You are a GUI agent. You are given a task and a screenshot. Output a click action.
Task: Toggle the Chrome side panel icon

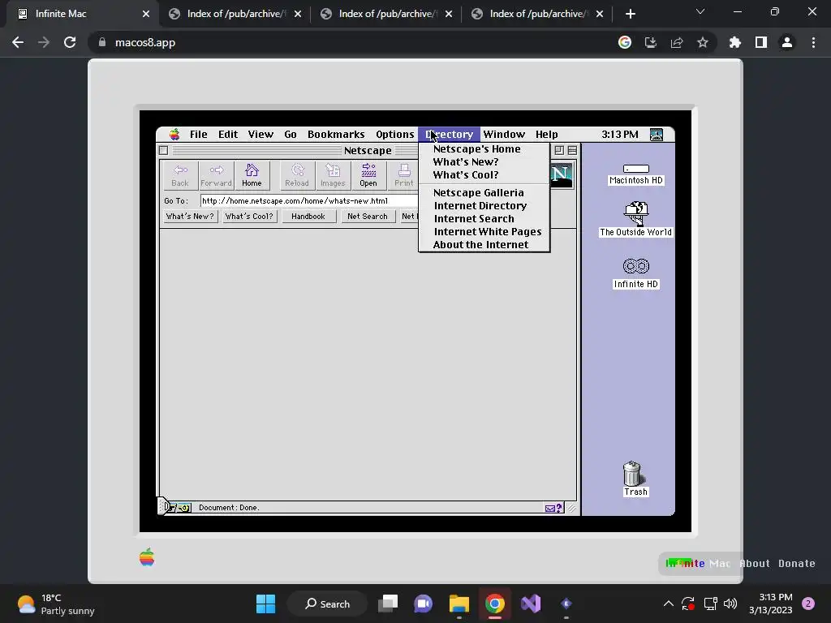(x=761, y=42)
